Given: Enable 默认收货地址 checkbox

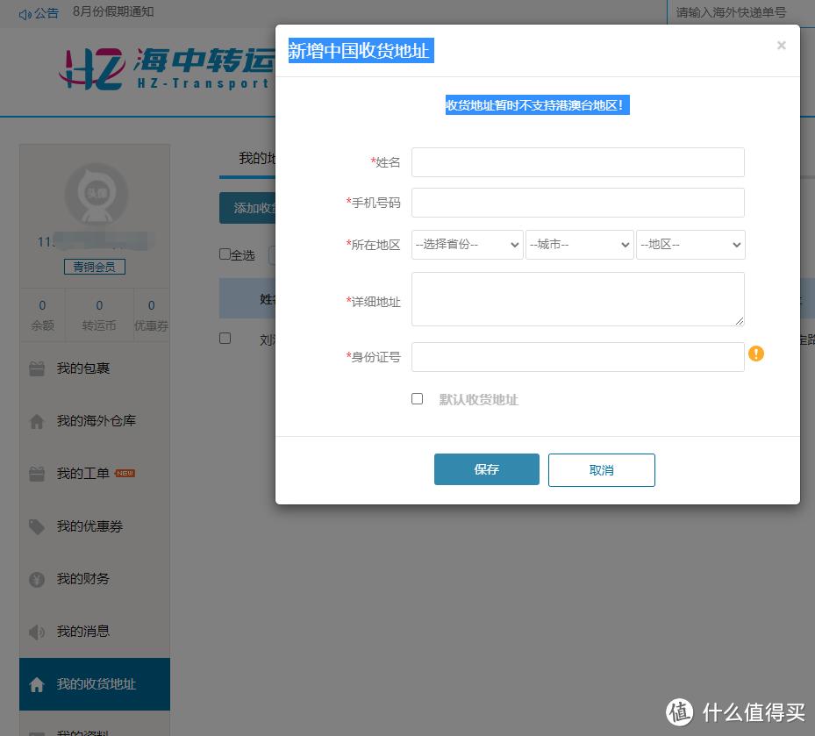Looking at the screenshot, I should point(417,398).
